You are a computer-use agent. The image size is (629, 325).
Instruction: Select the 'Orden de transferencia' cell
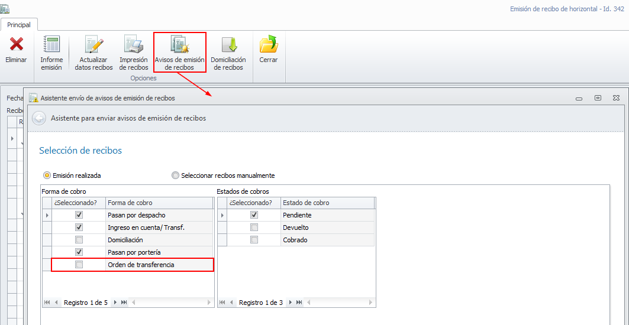pos(159,265)
